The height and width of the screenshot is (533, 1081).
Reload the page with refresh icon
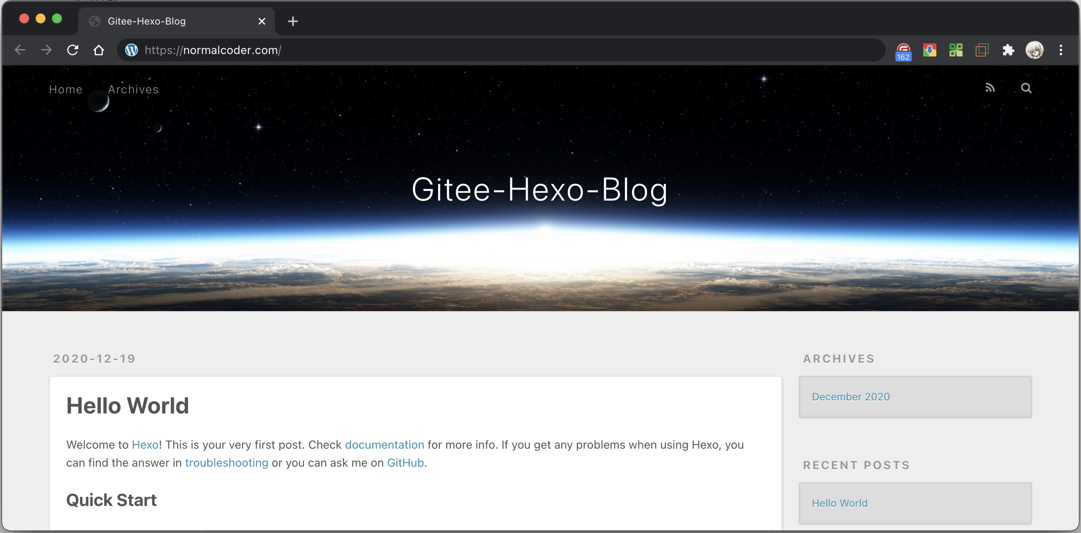tap(73, 50)
